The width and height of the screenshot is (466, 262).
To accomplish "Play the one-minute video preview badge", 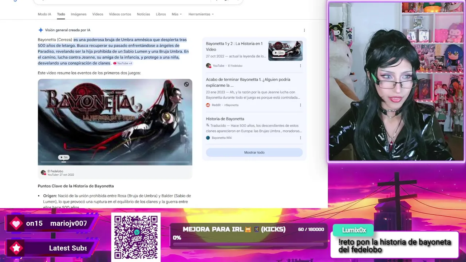I will (64, 157).
